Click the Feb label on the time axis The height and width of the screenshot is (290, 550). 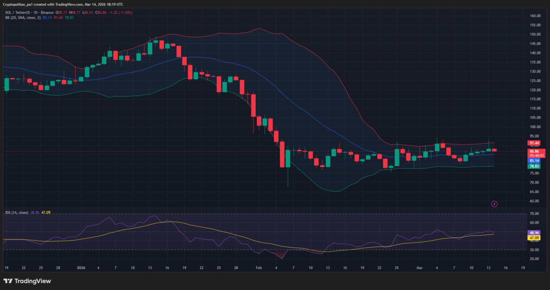pyautogui.click(x=258, y=268)
